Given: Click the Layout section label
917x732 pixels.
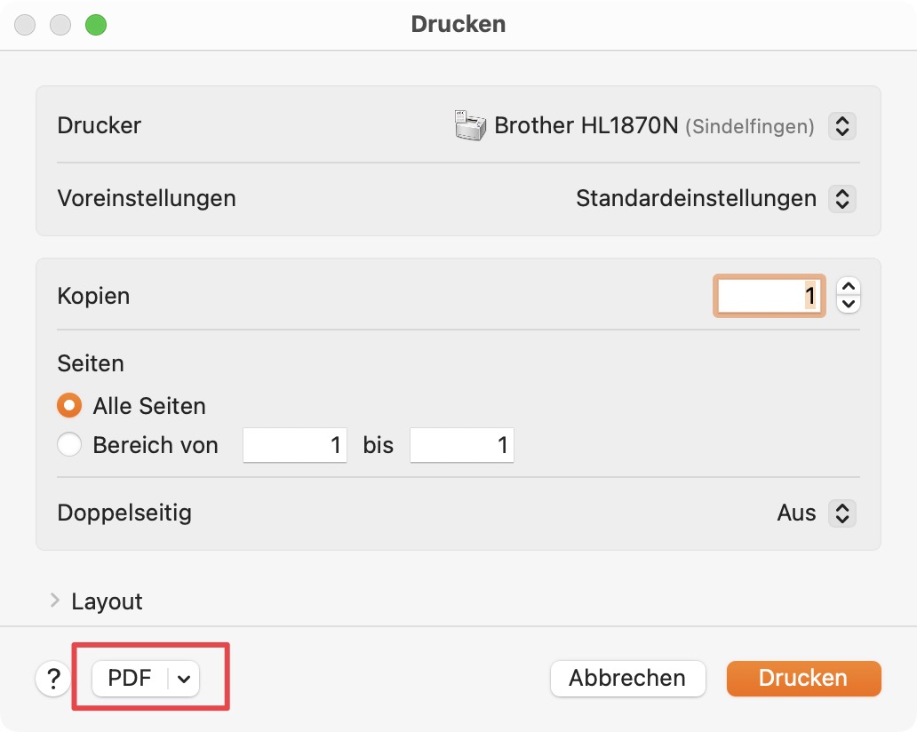Looking at the screenshot, I should tap(107, 601).
